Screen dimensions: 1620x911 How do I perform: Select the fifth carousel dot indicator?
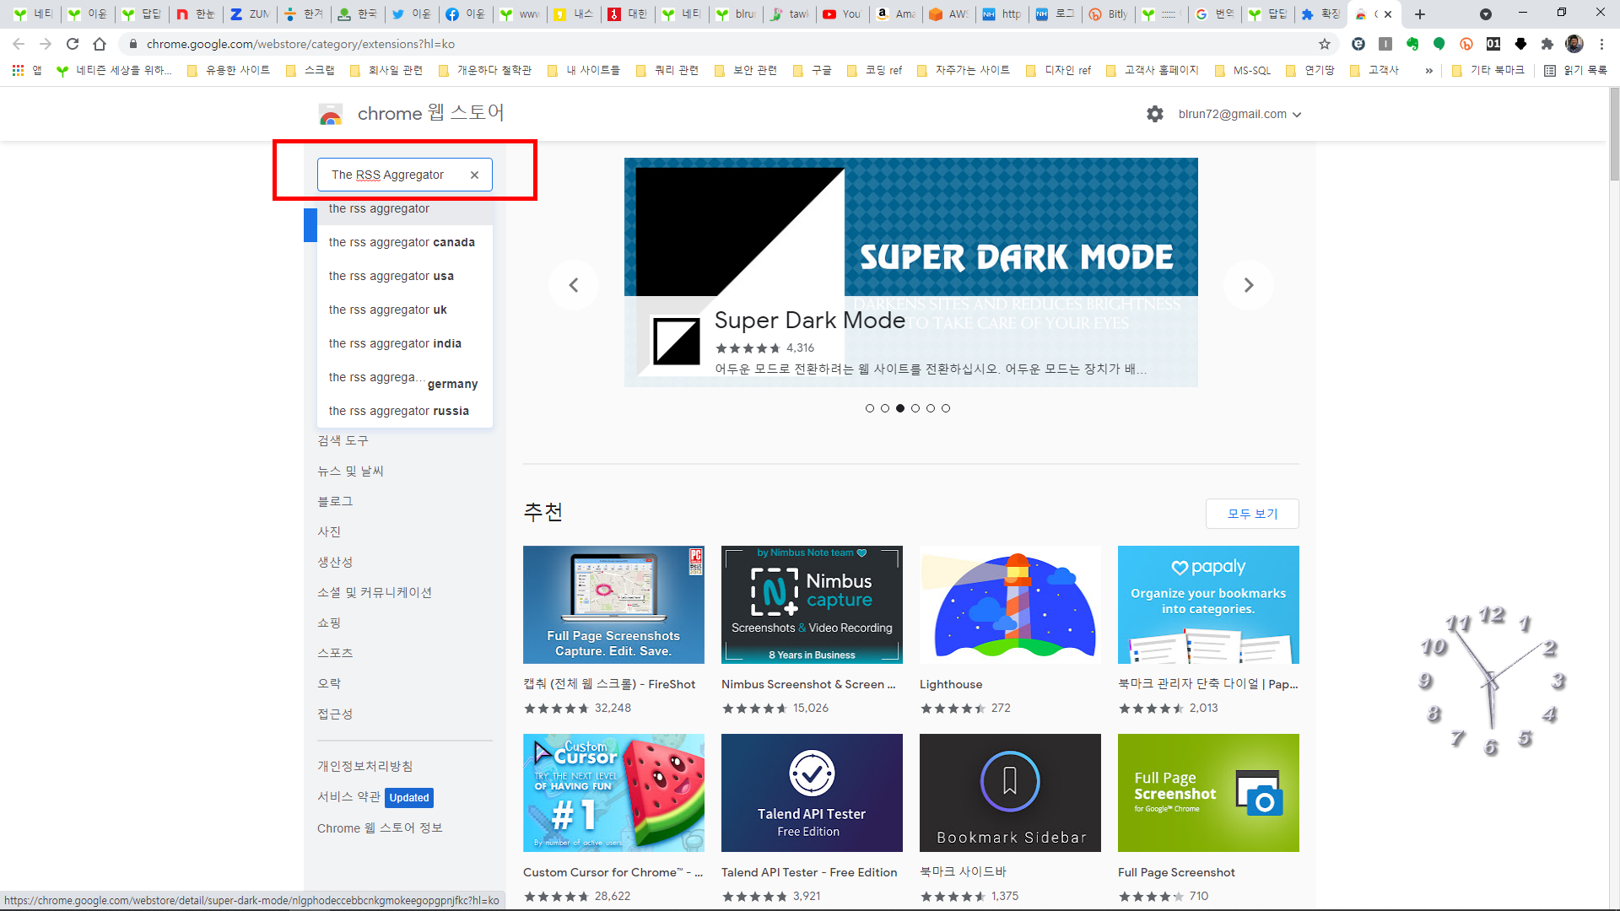(x=931, y=408)
